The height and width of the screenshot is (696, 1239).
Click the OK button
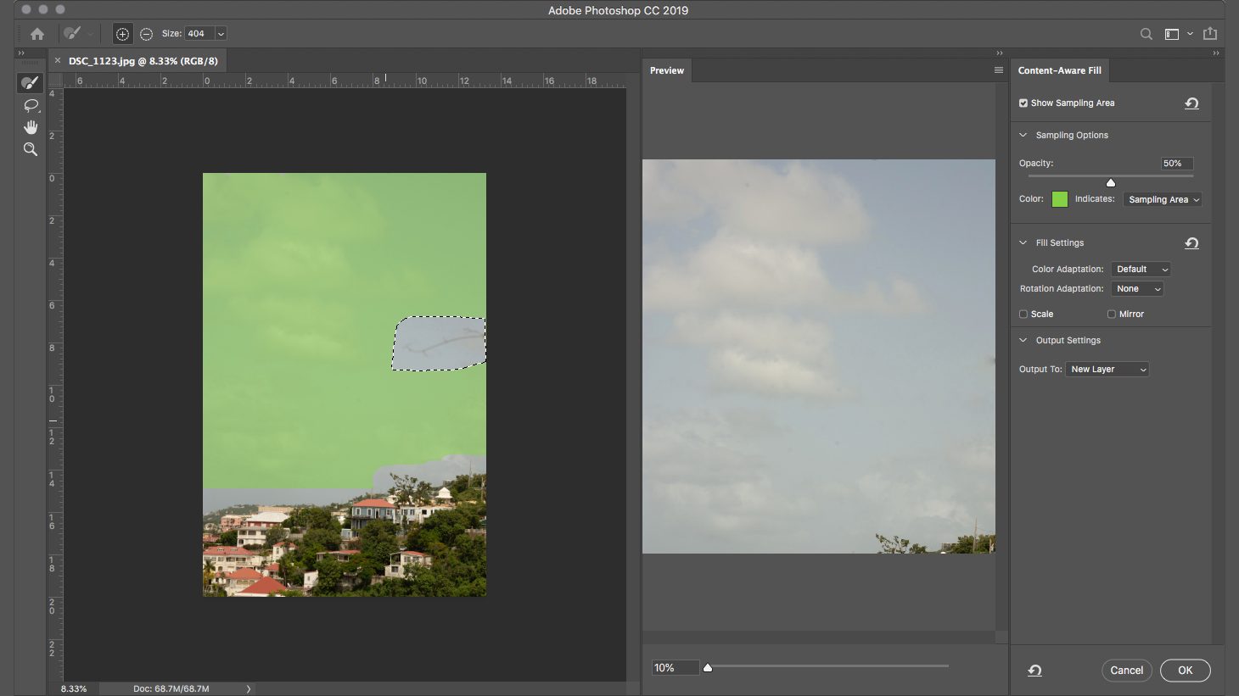pos(1186,671)
